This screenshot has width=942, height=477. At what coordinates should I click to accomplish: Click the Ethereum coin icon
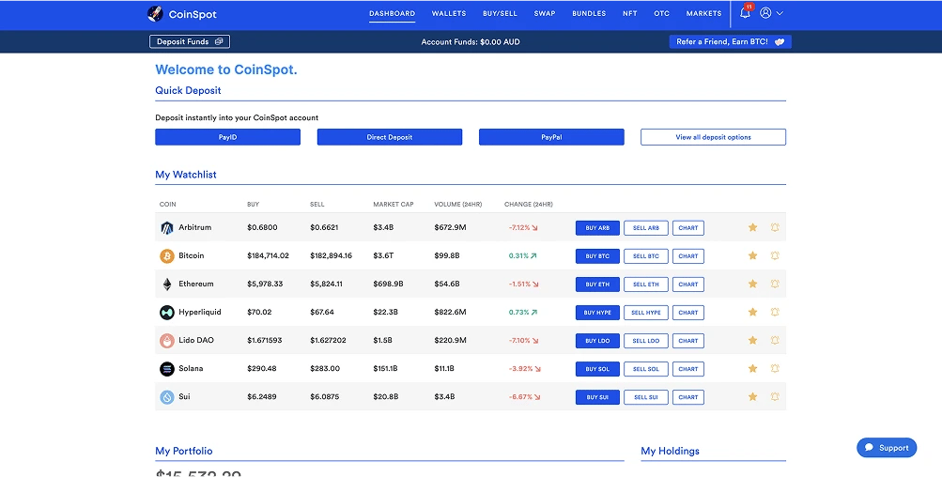pyautogui.click(x=166, y=285)
